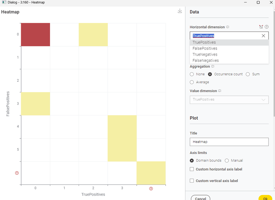Enable Custom vertical axis label
The height and width of the screenshot is (200, 275).
[192, 181]
